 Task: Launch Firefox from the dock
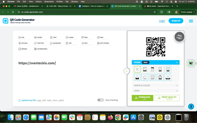[110, 118]
